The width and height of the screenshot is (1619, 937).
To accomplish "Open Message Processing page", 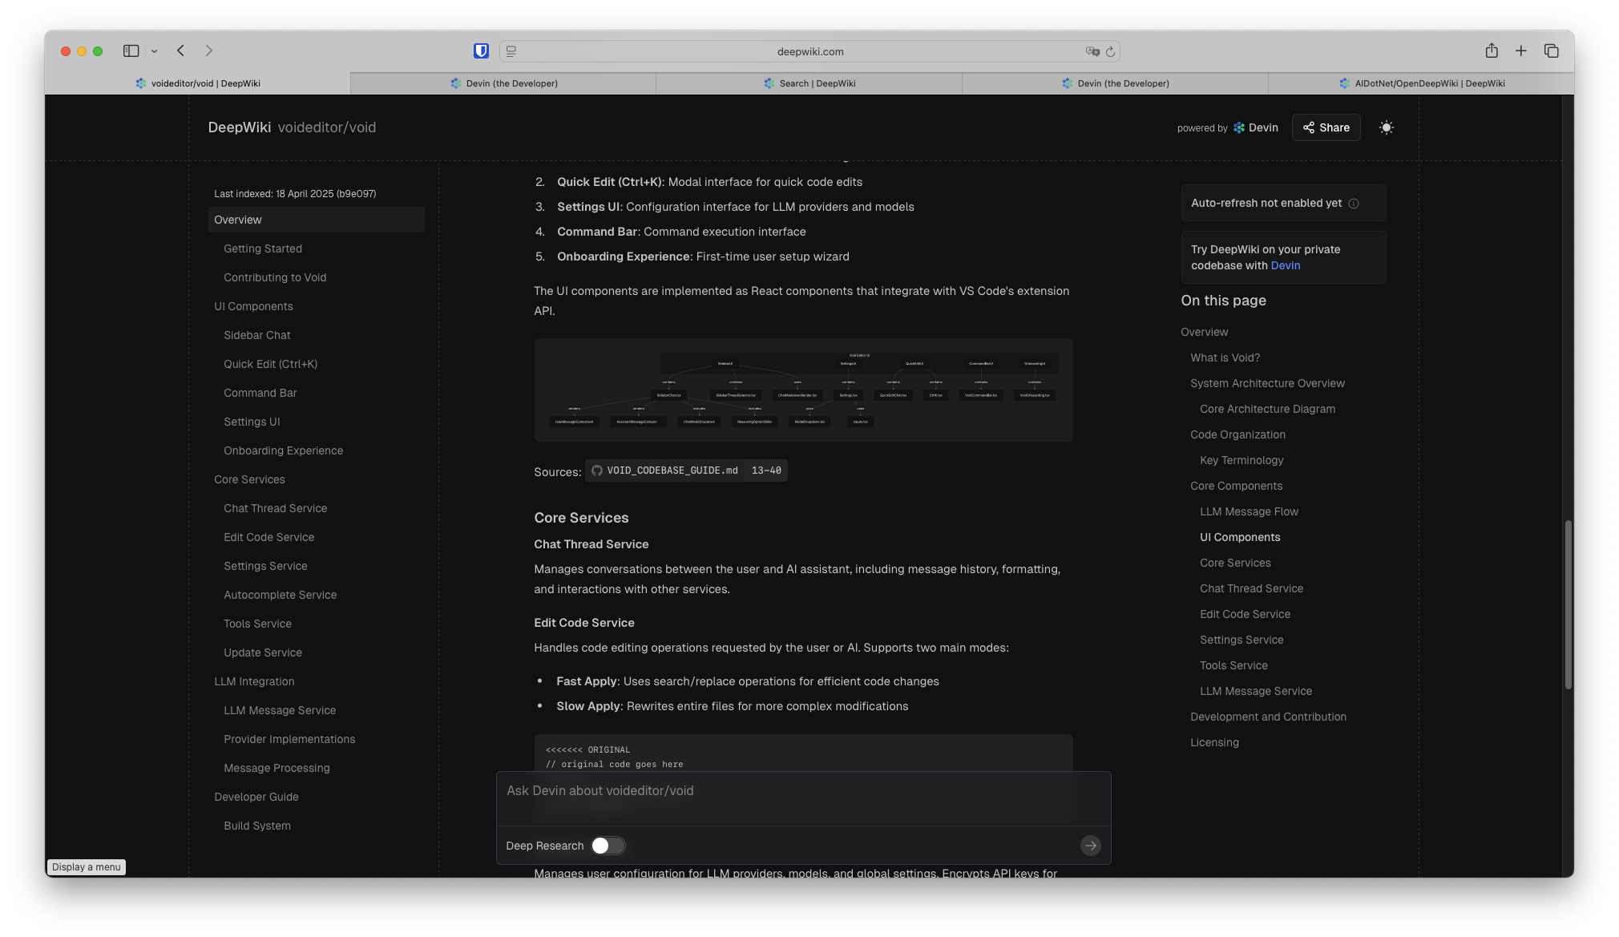I will tap(277, 768).
